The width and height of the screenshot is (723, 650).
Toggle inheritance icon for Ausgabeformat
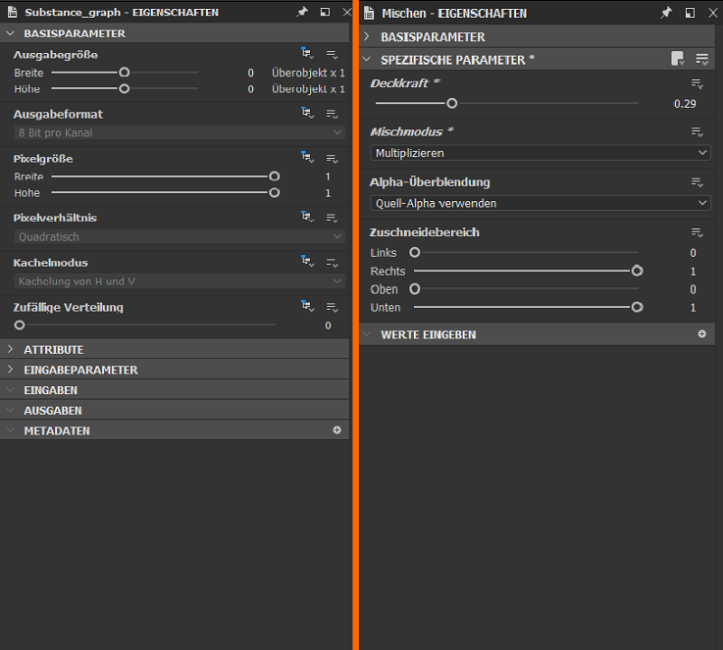pos(307,113)
